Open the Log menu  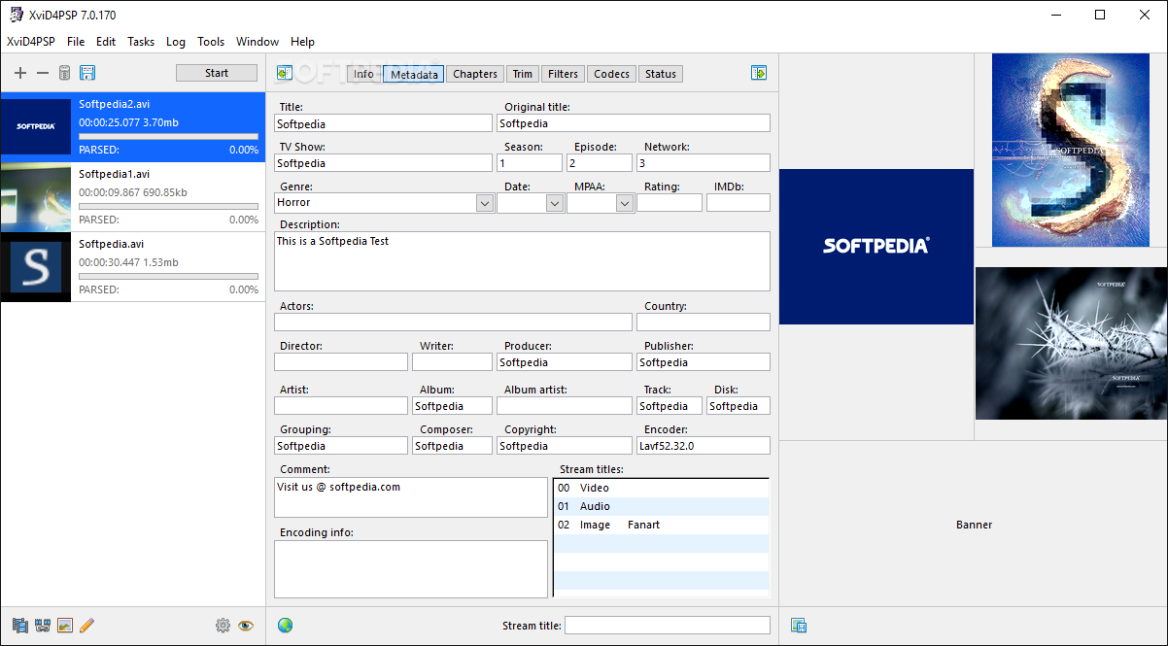(176, 42)
